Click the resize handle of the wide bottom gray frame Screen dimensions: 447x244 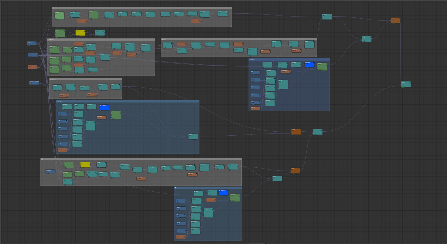click(x=241, y=185)
